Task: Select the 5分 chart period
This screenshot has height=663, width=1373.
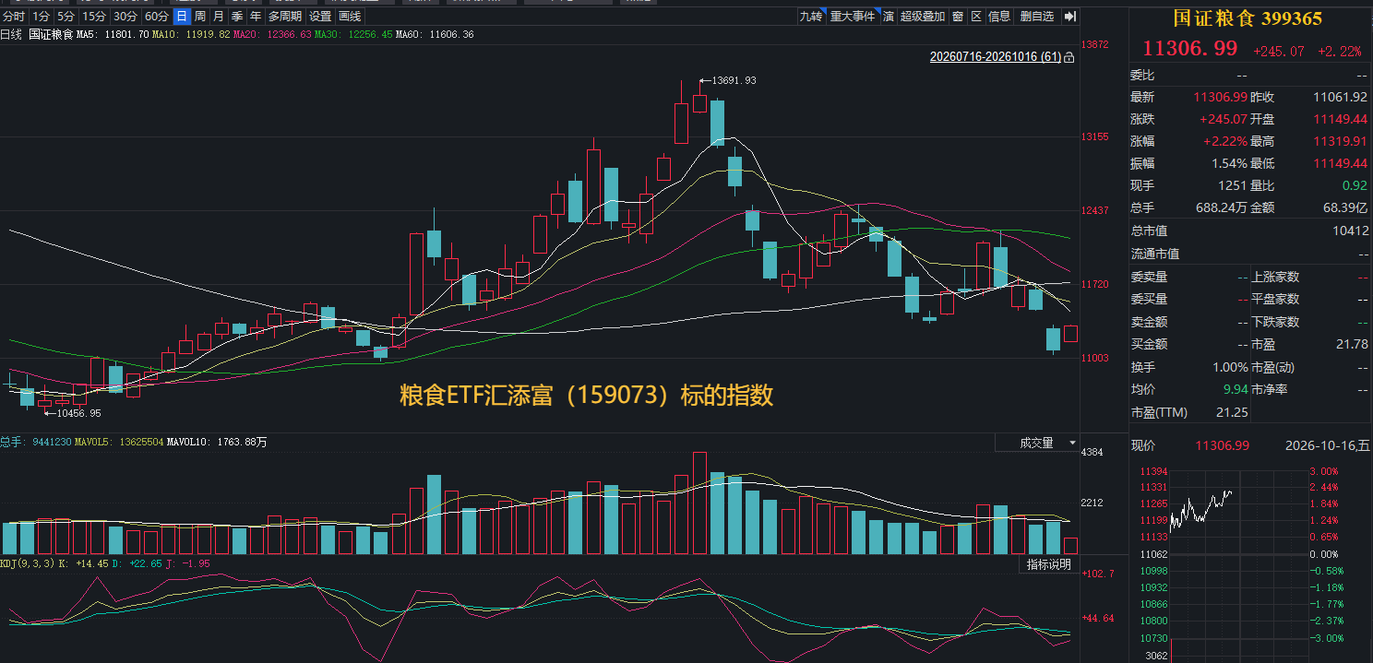Action: (66, 17)
